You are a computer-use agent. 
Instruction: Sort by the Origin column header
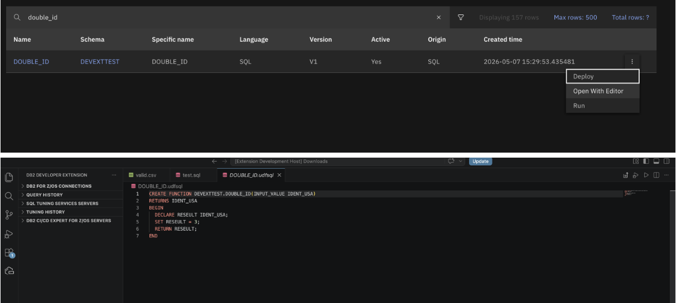[437, 40]
